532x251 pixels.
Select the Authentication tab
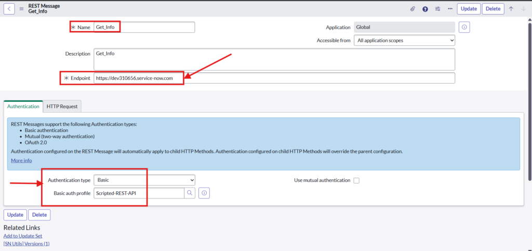click(23, 106)
